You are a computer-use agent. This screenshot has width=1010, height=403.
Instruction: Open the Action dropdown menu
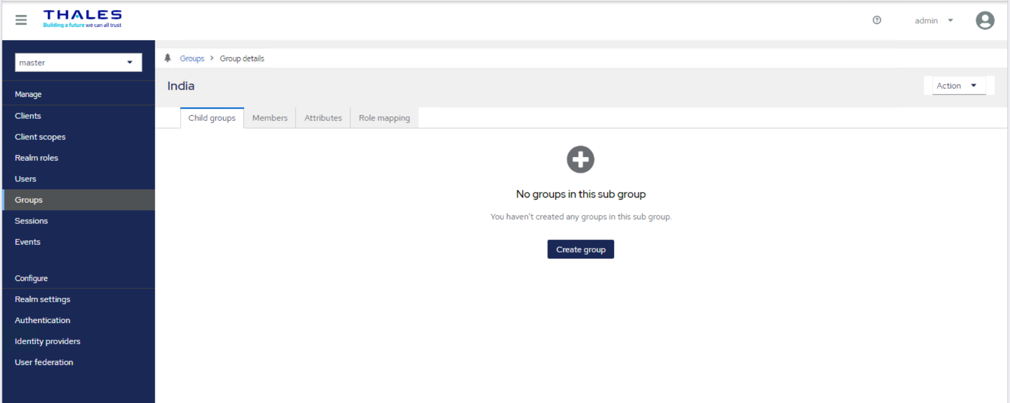click(958, 86)
